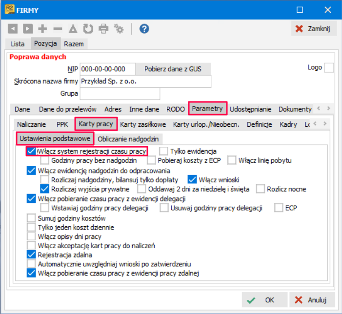Image resolution: width=342 pixels, height=314 pixels.
Task: Refresh data with the circular arrow icon
Action: (x=88, y=29)
